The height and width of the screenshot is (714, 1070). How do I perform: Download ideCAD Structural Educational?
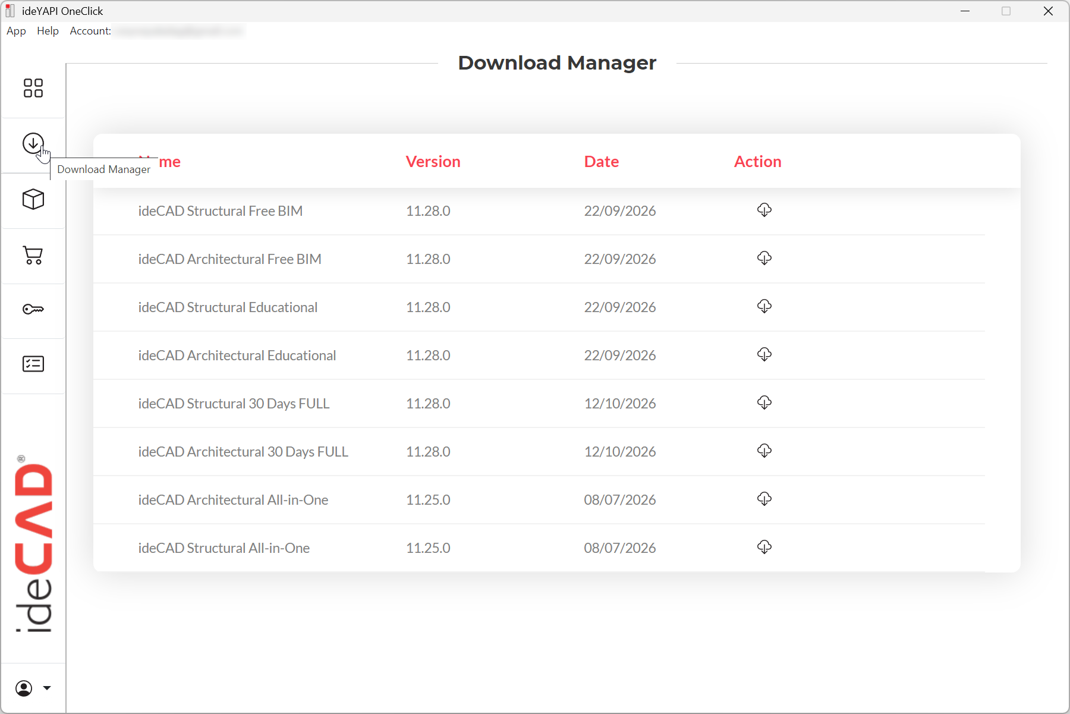[764, 306]
